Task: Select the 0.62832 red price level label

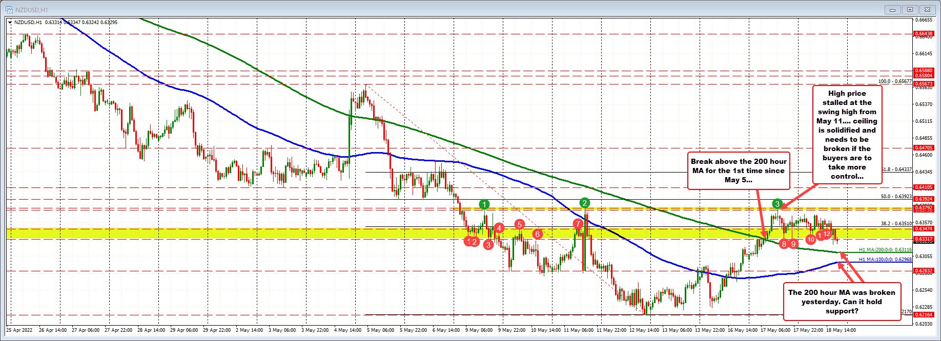Action: click(924, 271)
